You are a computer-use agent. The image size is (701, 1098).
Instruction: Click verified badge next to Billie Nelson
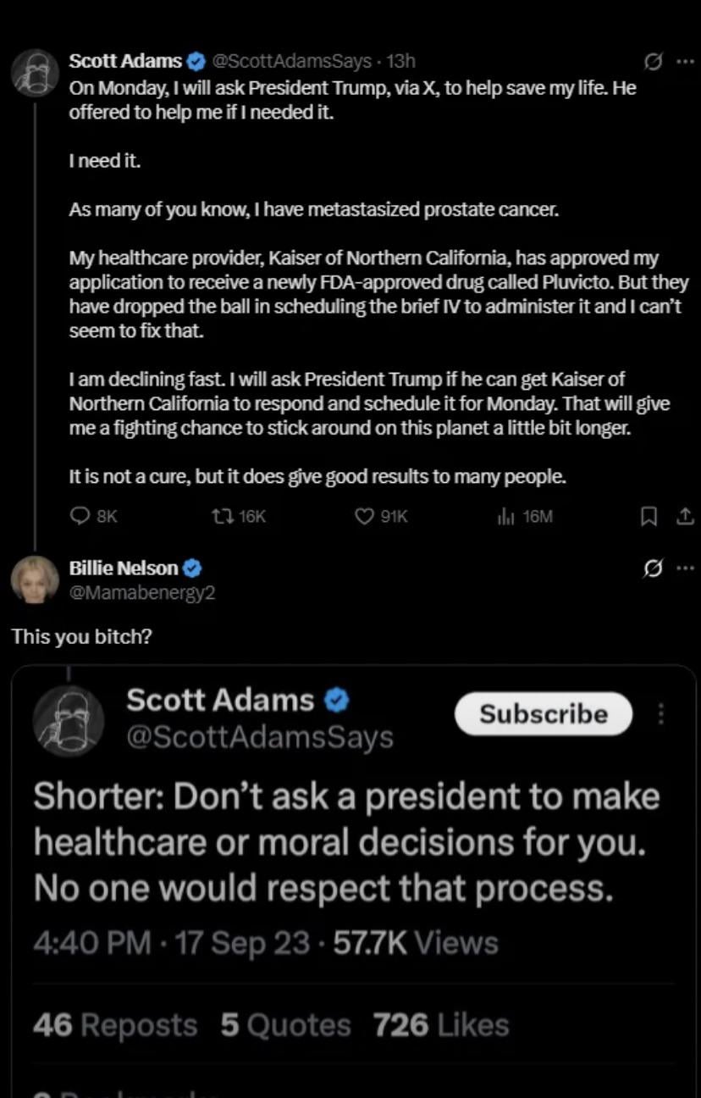coord(192,568)
